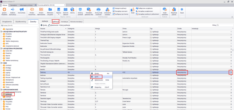Choose Dodaj in the context menu
This screenshot has height=110, width=234.
coord(101,73)
